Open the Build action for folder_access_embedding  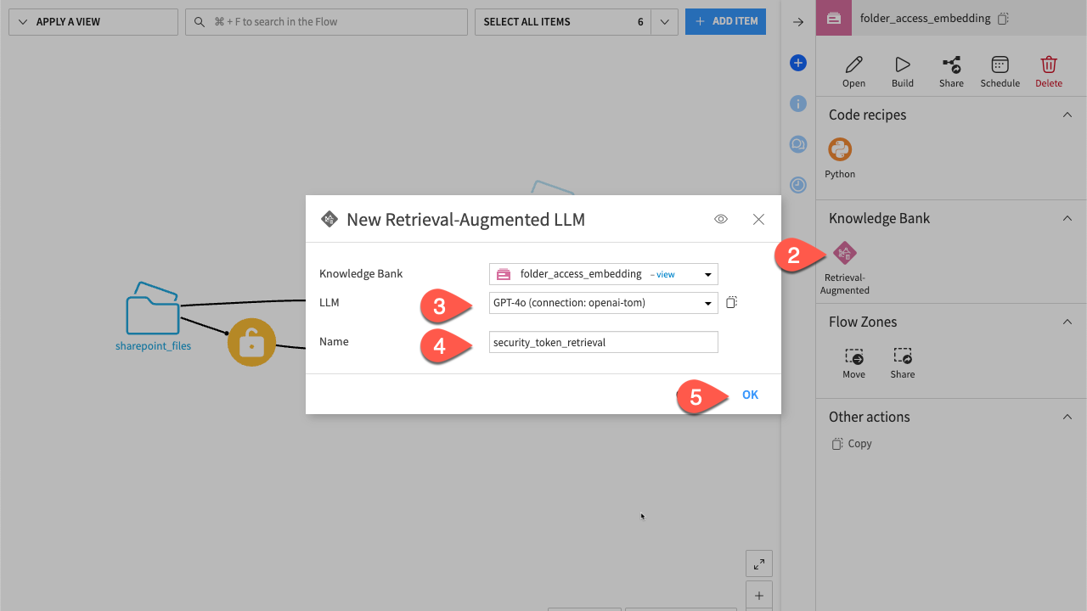pos(902,70)
